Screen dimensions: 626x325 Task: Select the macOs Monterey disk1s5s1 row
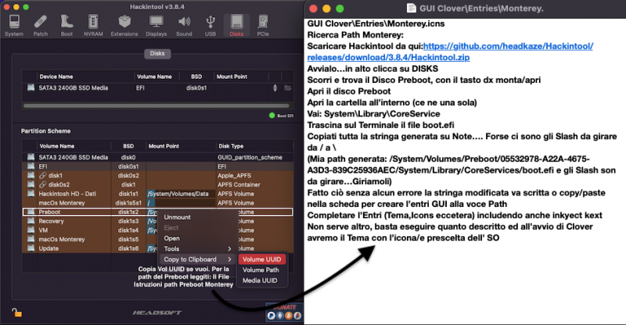click(158, 202)
